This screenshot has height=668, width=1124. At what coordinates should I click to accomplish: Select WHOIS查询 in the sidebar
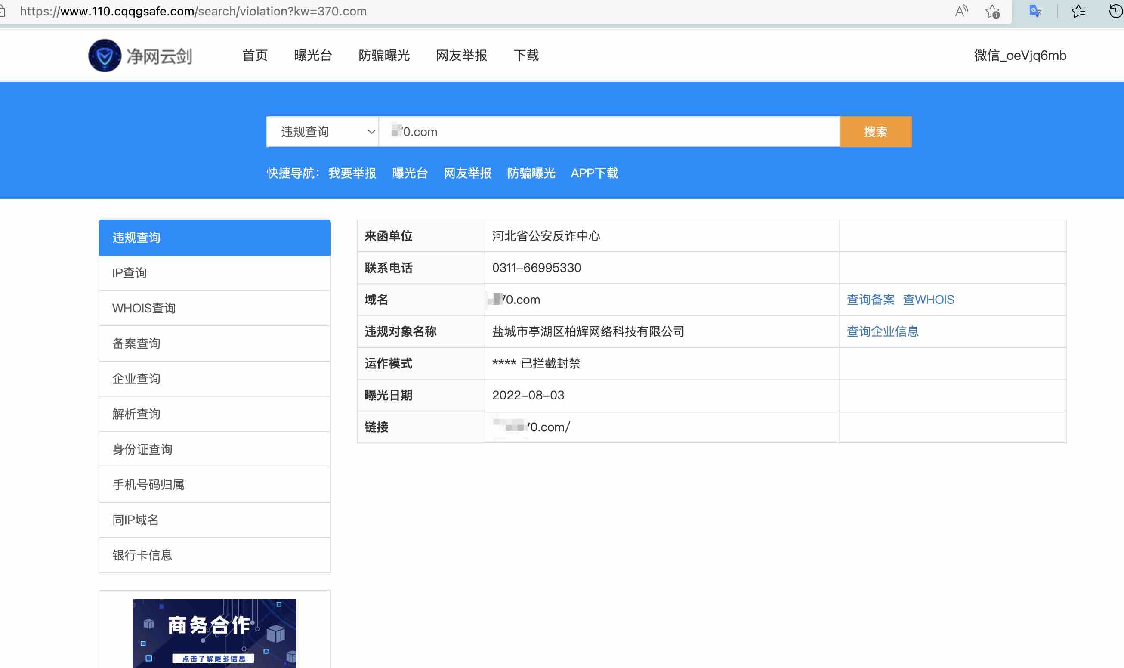tap(145, 308)
